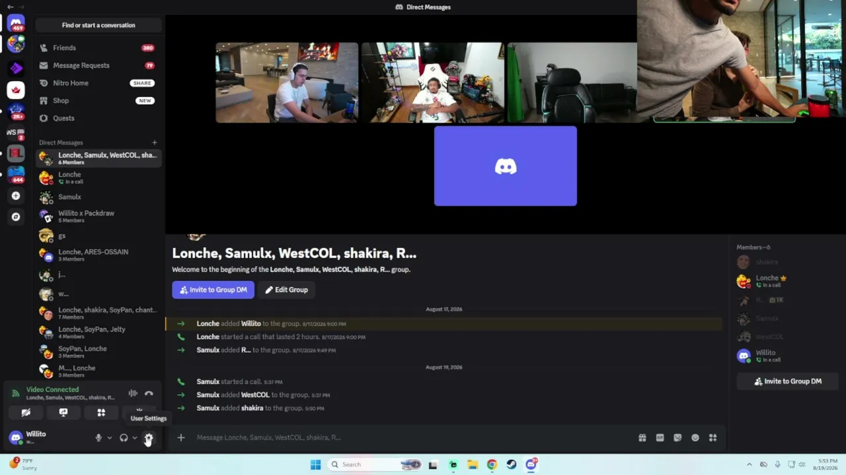Select the white gaming chair video tile
The height and width of the screenshot is (475, 846).
click(432, 82)
